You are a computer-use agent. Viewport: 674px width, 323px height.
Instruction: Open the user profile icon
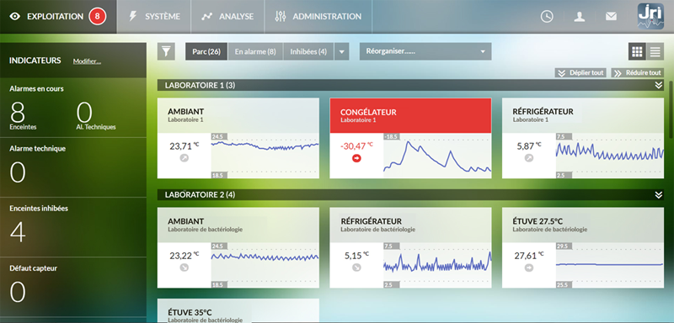pyautogui.click(x=580, y=17)
